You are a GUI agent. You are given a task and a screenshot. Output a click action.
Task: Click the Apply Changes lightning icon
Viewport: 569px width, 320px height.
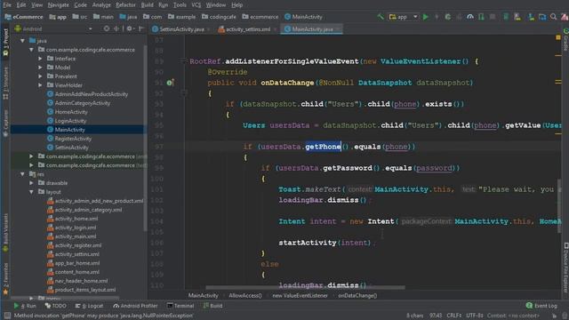[x=437, y=17]
